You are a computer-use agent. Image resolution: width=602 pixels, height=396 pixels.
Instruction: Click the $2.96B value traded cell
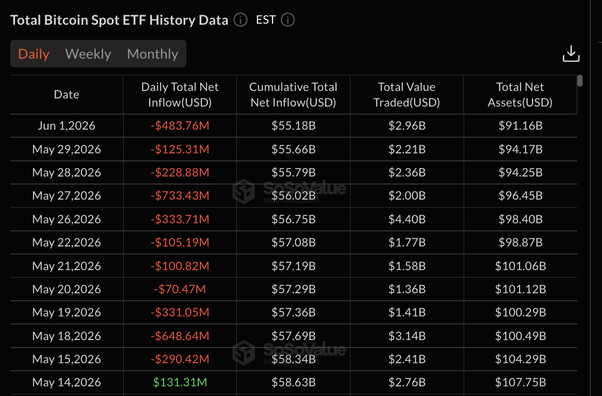(x=407, y=126)
